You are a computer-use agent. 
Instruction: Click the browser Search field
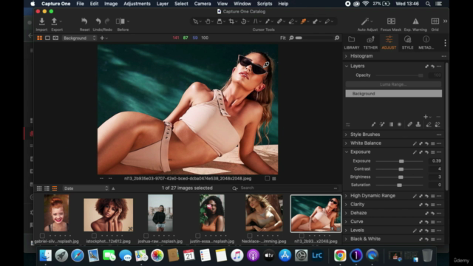pyautogui.click(x=285, y=188)
